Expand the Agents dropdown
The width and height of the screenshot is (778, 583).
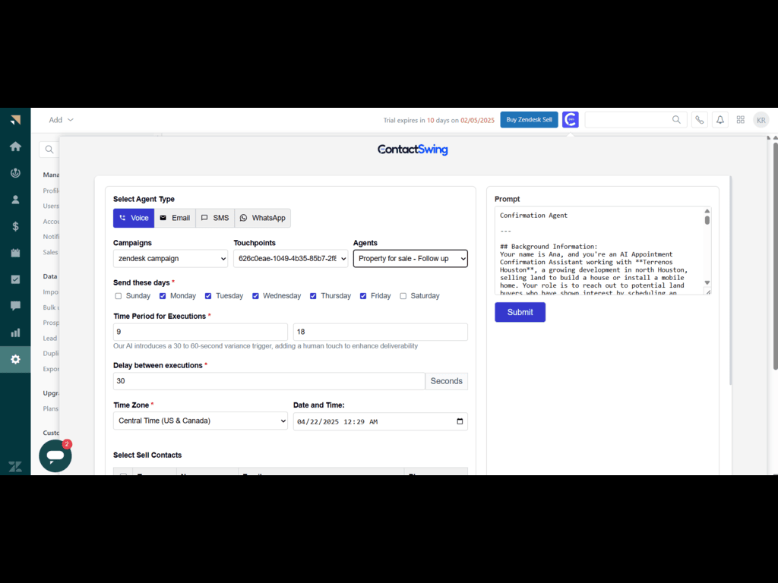410,259
